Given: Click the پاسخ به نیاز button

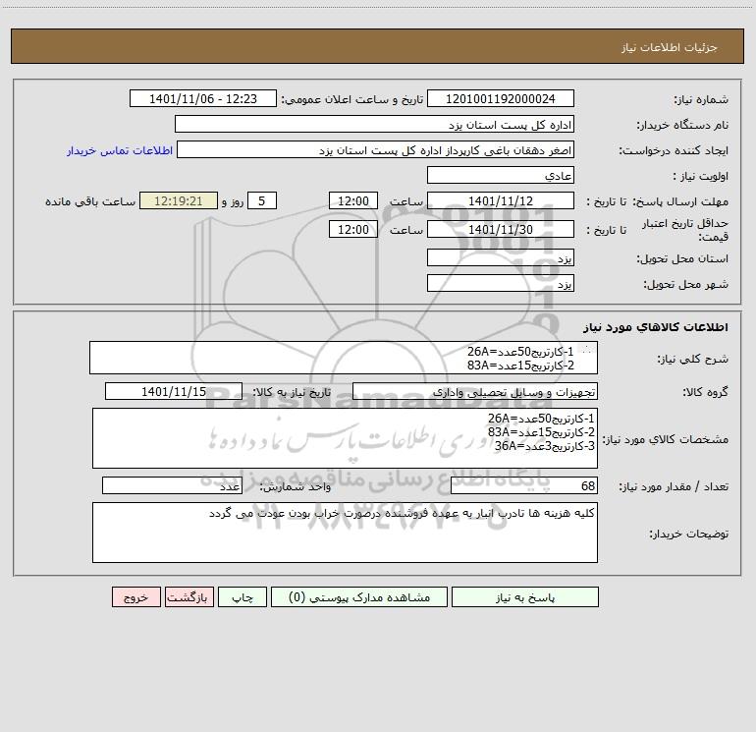Looking at the screenshot, I should 524,596.
